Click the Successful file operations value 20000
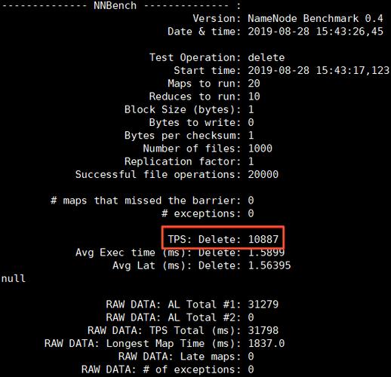This screenshot has height=377, width=391. [x=263, y=174]
